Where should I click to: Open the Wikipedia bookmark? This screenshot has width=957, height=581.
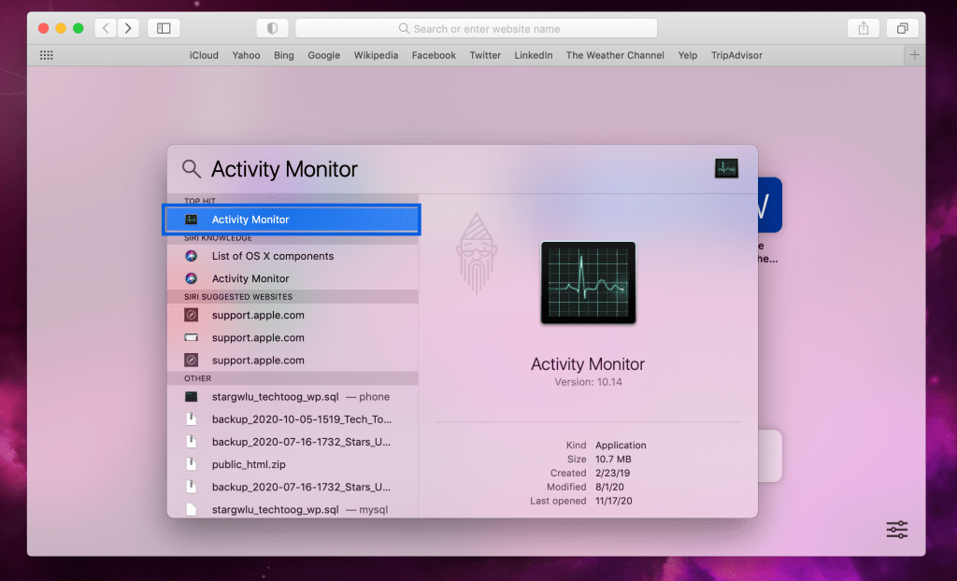[376, 55]
